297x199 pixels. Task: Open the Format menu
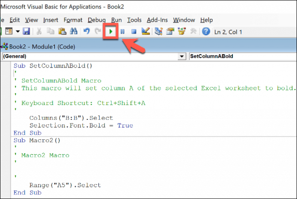[73, 20]
